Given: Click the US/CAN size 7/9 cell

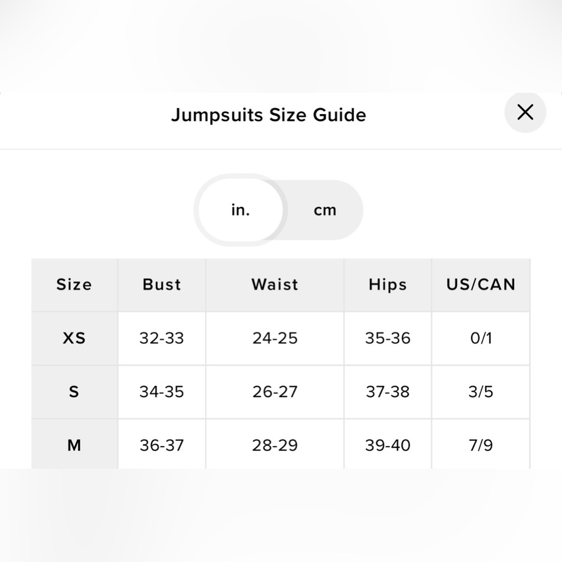Looking at the screenshot, I should (481, 446).
